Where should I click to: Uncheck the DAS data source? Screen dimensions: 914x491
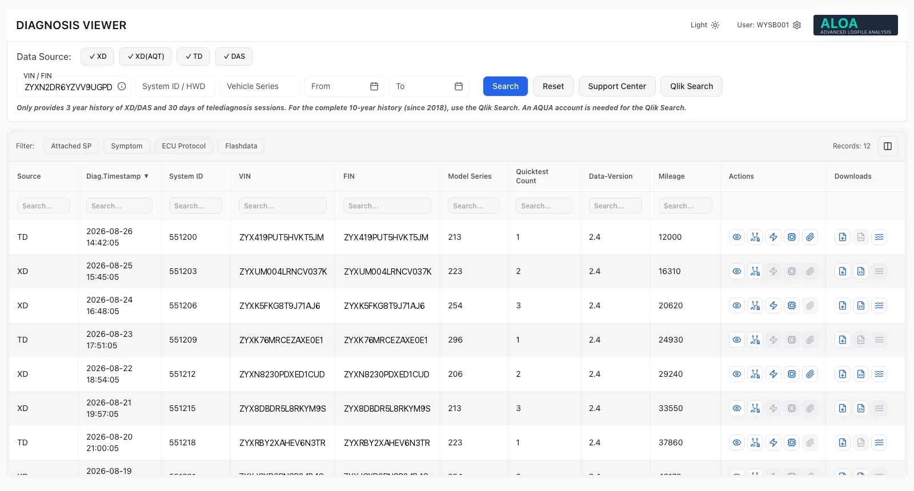pyautogui.click(x=234, y=57)
